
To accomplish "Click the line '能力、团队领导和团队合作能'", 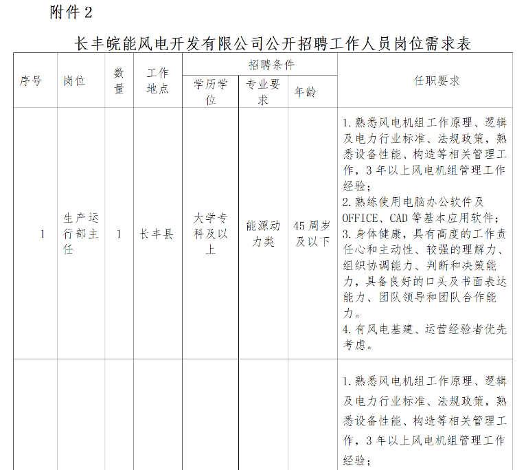I will click(x=420, y=298).
